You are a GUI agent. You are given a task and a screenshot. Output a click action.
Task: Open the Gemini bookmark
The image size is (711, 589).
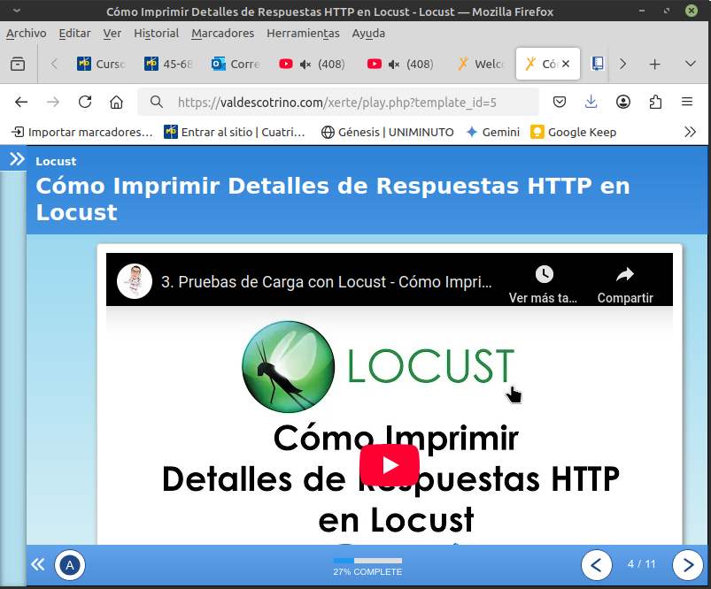[493, 132]
